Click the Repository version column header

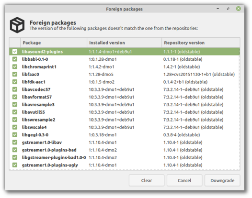(201, 43)
